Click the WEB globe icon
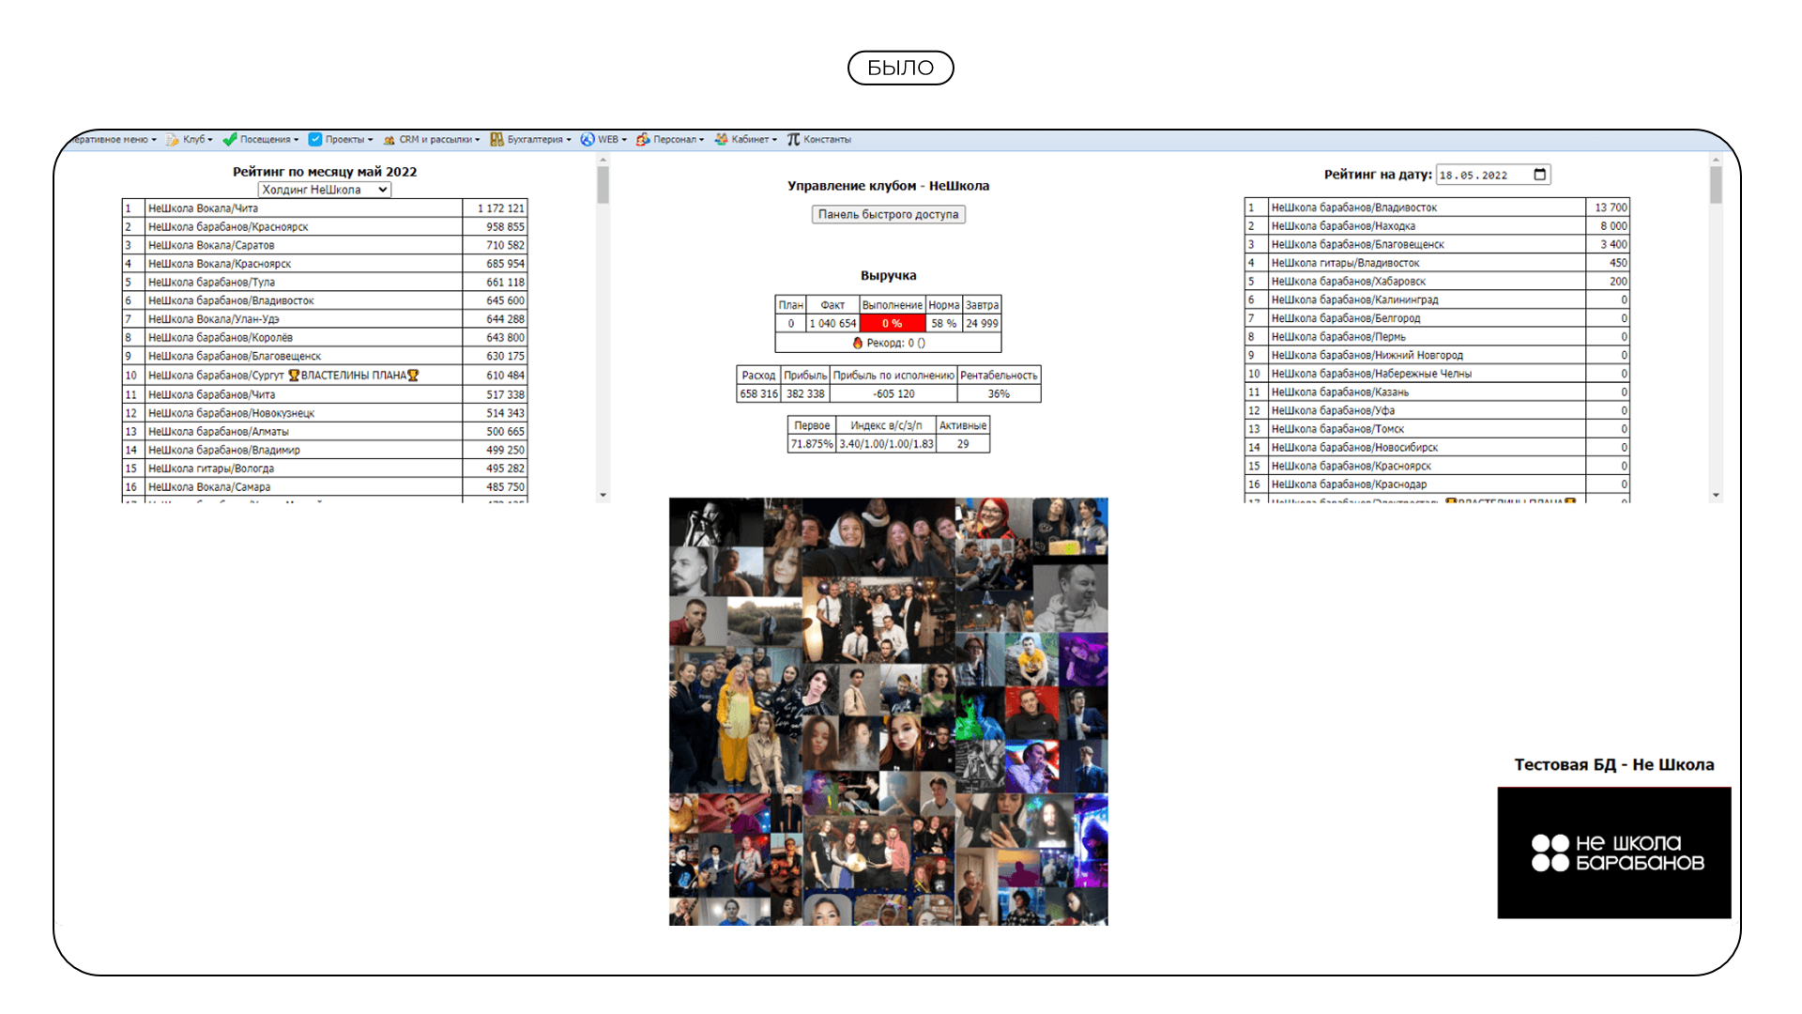 [x=588, y=140]
